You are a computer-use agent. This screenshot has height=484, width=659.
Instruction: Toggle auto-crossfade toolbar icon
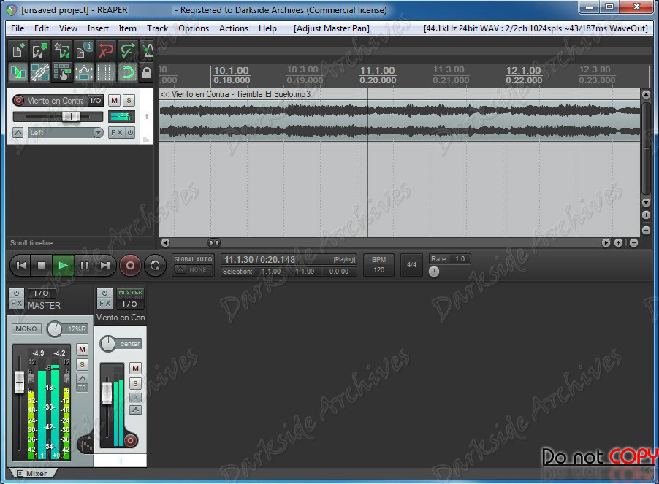pos(18,72)
